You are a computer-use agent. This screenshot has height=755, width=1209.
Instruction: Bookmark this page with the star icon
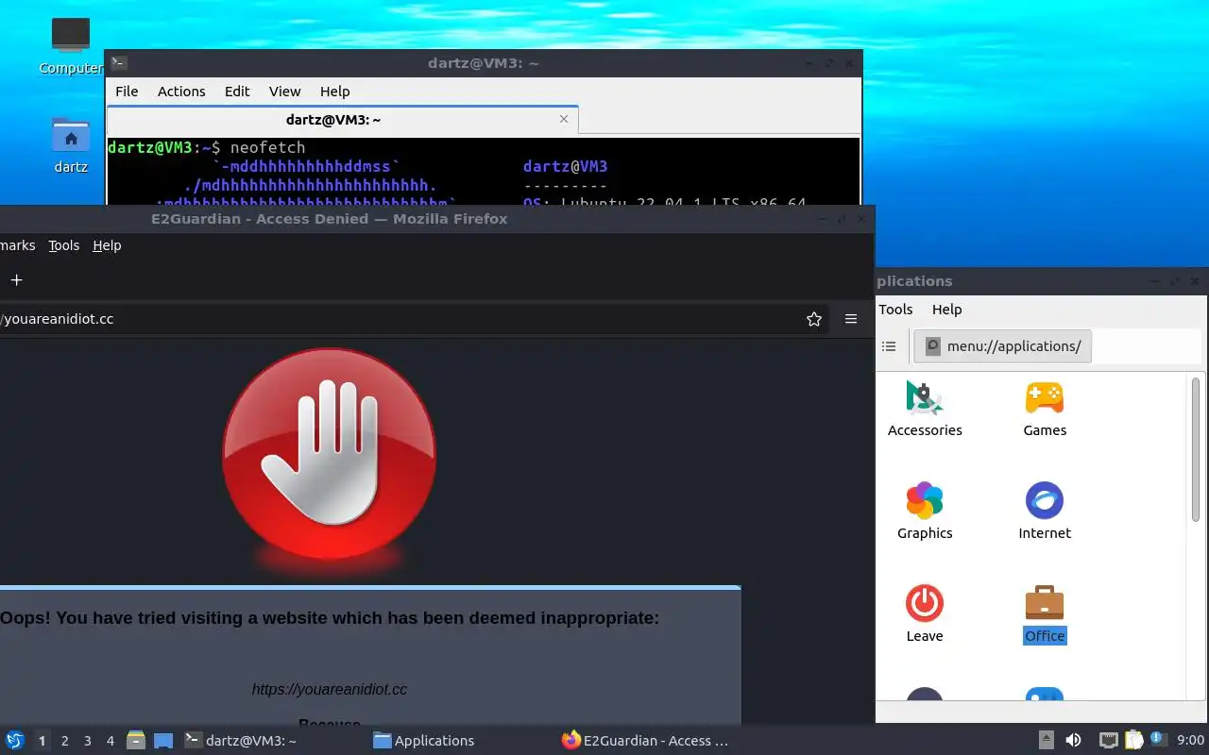(x=814, y=319)
